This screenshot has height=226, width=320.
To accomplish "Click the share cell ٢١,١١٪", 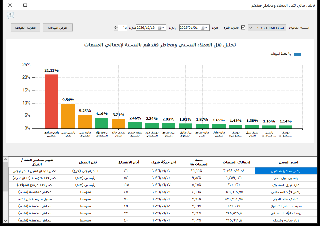I will point(197,171).
